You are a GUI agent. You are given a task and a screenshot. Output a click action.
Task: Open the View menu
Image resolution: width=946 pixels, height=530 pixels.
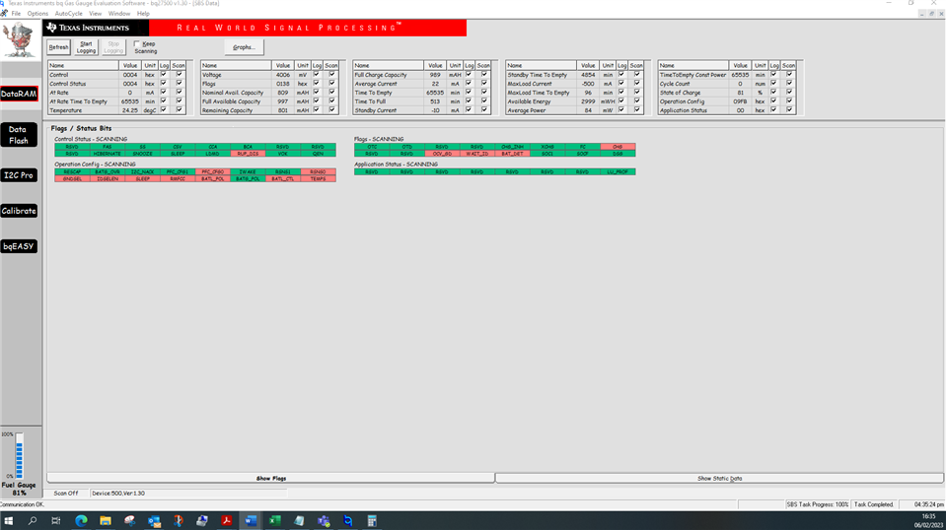click(96, 13)
